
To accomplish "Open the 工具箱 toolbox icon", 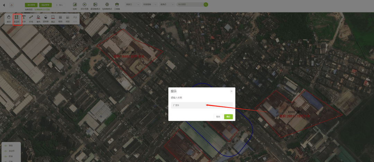I will pos(117,6).
